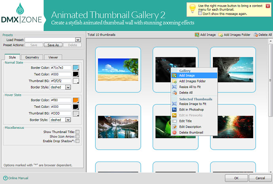Enable Show Icon Arrow checkbox
The image size is (273, 184).
(78, 136)
